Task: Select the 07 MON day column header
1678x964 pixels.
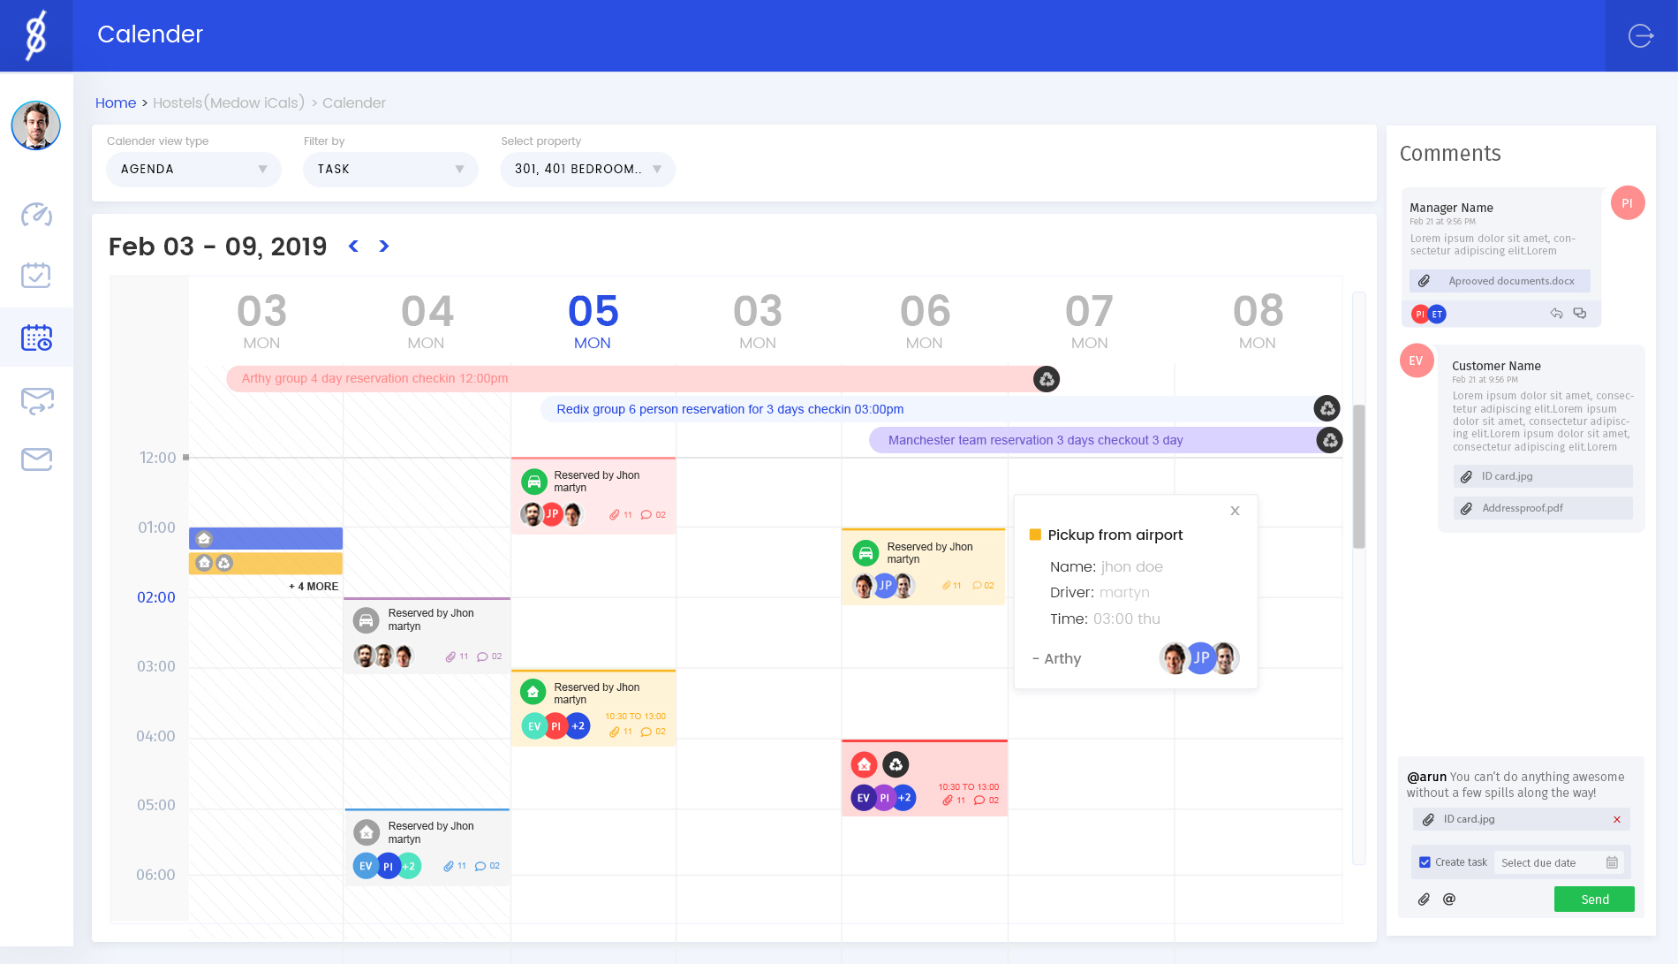Action: pyautogui.click(x=1089, y=322)
